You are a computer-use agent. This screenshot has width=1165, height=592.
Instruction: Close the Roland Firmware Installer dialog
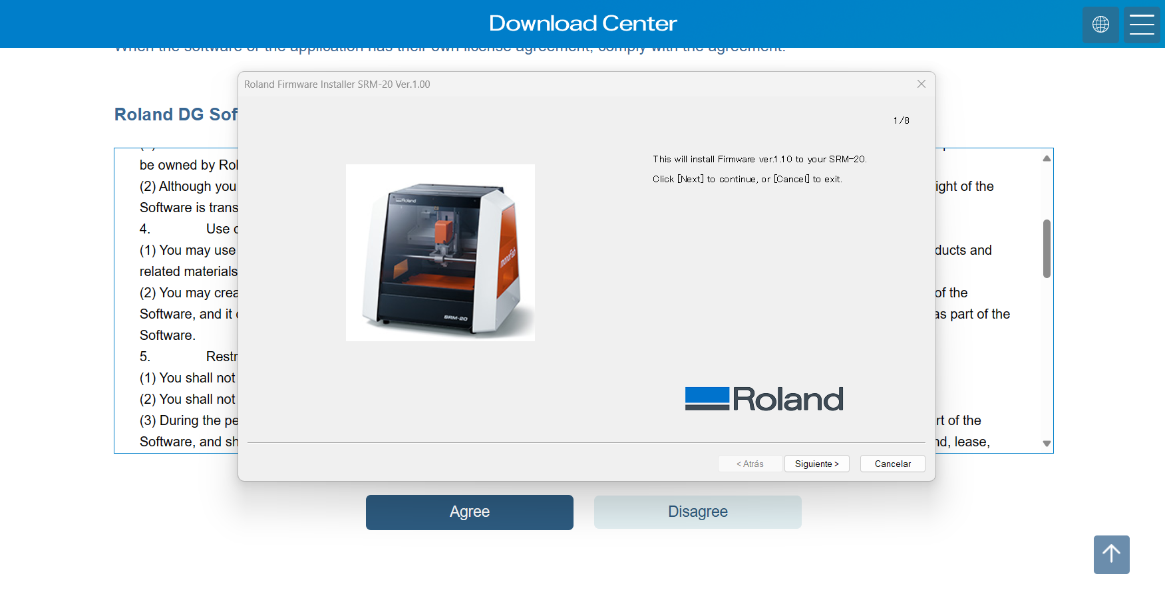point(921,84)
